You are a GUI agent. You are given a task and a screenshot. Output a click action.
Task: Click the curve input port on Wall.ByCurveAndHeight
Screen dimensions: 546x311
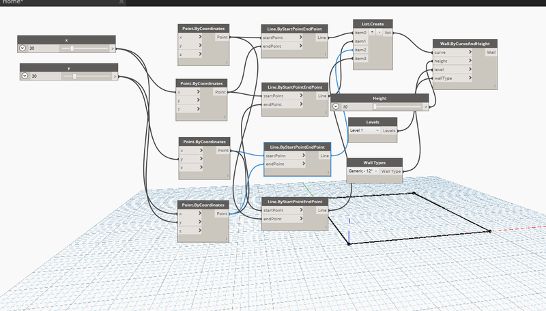452,53
